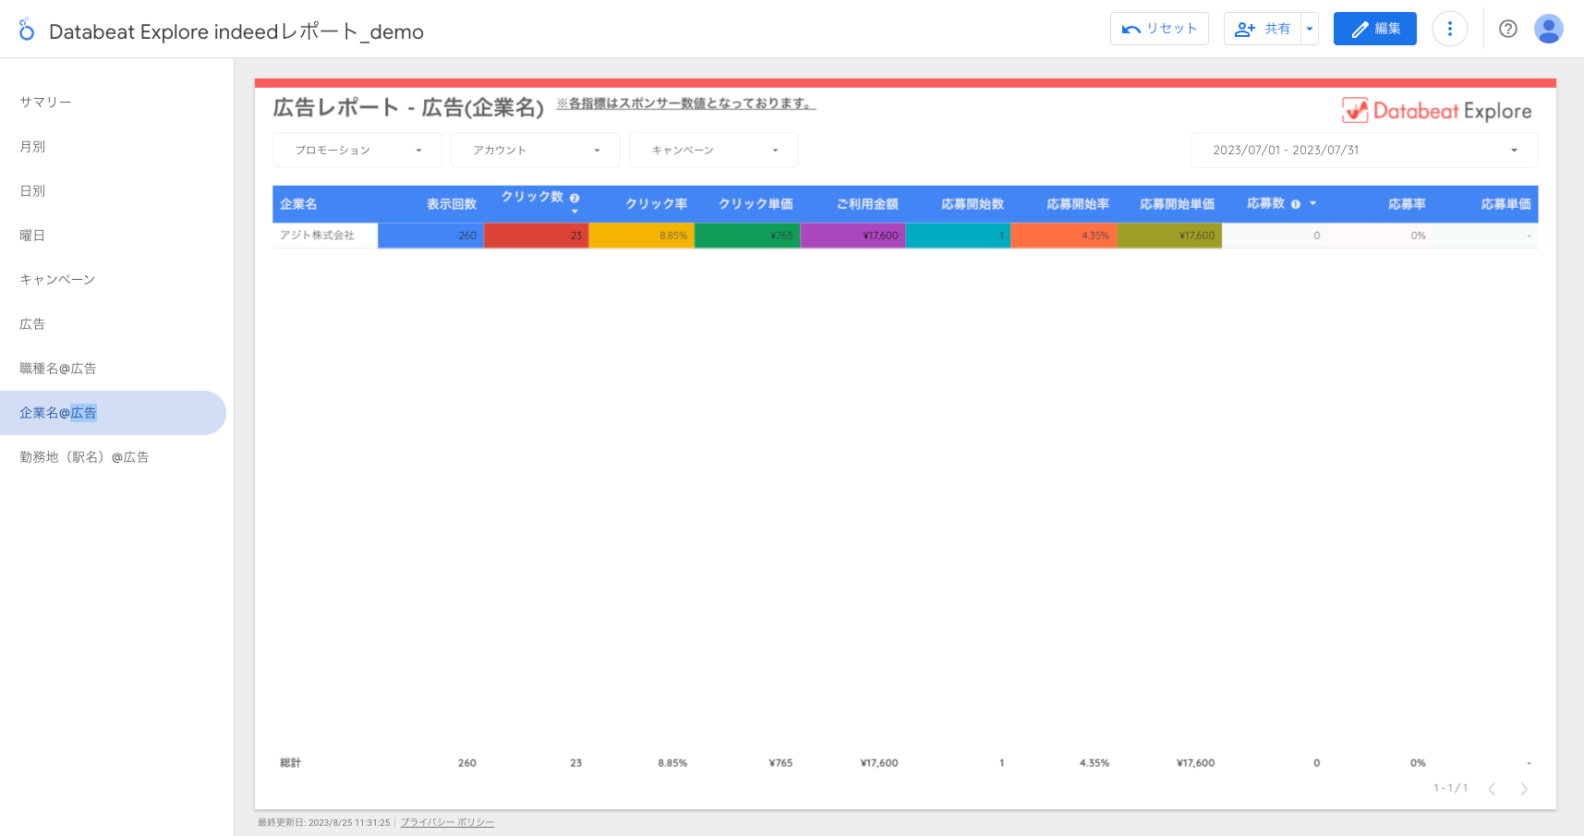Image resolution: width=1584 pixels, height=836 pixels.
Task: Click the 総計 totals row label
Action: pyautogui.click(x=290, y=763)
